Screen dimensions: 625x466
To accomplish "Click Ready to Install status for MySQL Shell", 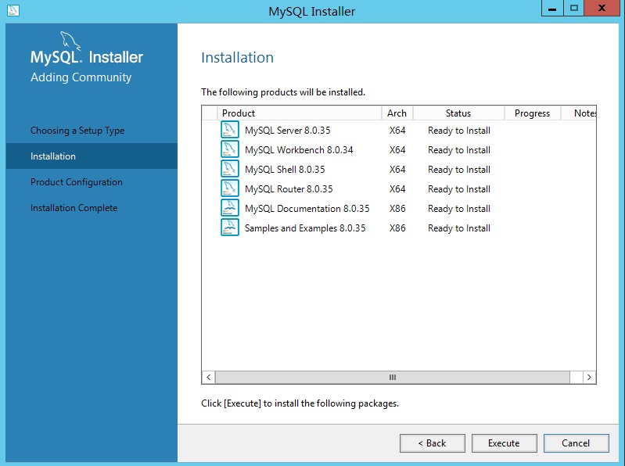I will (459, 169).
